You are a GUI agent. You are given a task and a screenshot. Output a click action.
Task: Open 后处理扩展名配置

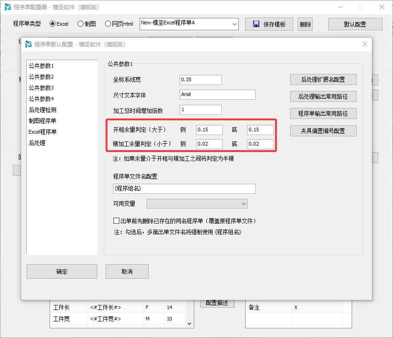point(323,79)
